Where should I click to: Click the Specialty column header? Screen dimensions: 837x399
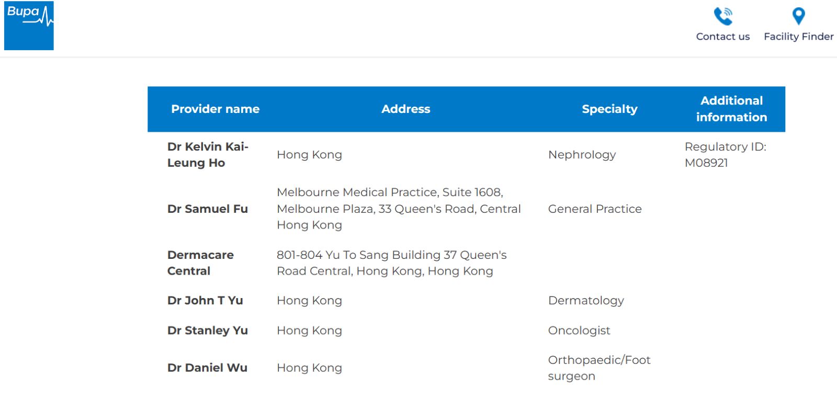tap(609, 109)
